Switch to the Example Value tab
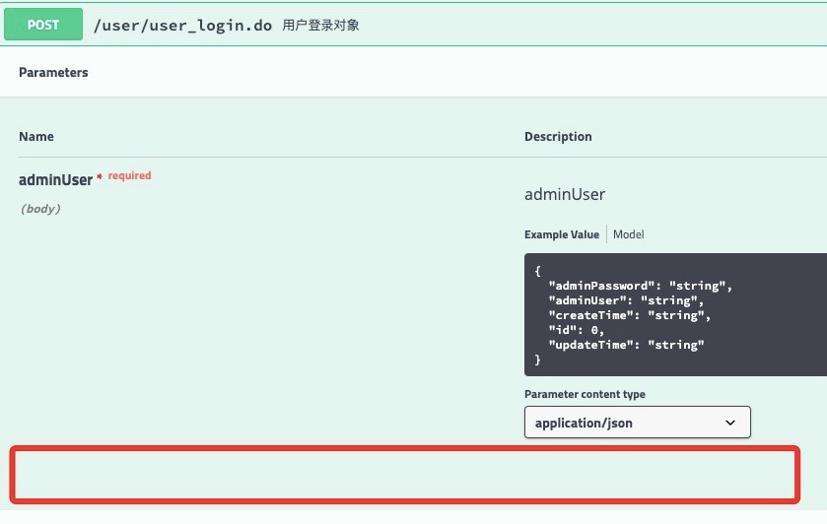The image size is (827, 524). coord(562,234)
